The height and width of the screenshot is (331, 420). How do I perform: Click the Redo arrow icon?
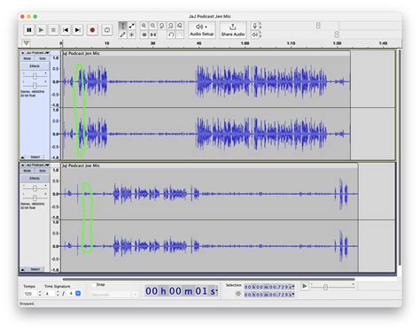(x=180, y=35)
